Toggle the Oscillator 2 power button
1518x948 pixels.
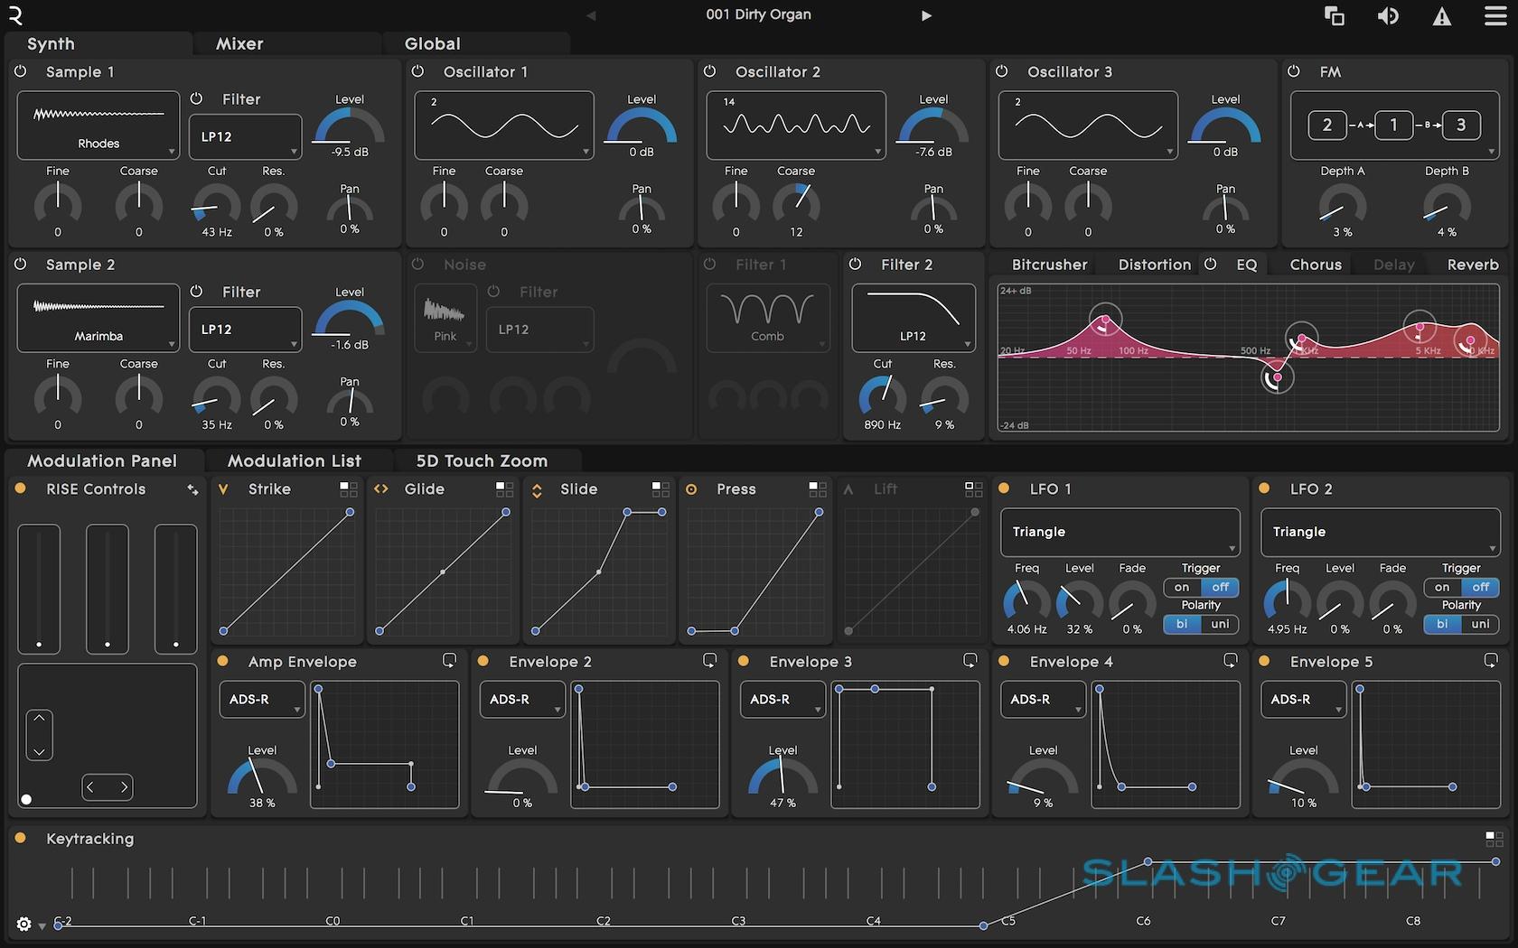coord(710,71)
